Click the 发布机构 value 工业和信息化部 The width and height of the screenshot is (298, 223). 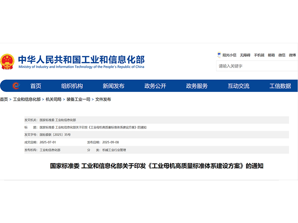[50, 150]
